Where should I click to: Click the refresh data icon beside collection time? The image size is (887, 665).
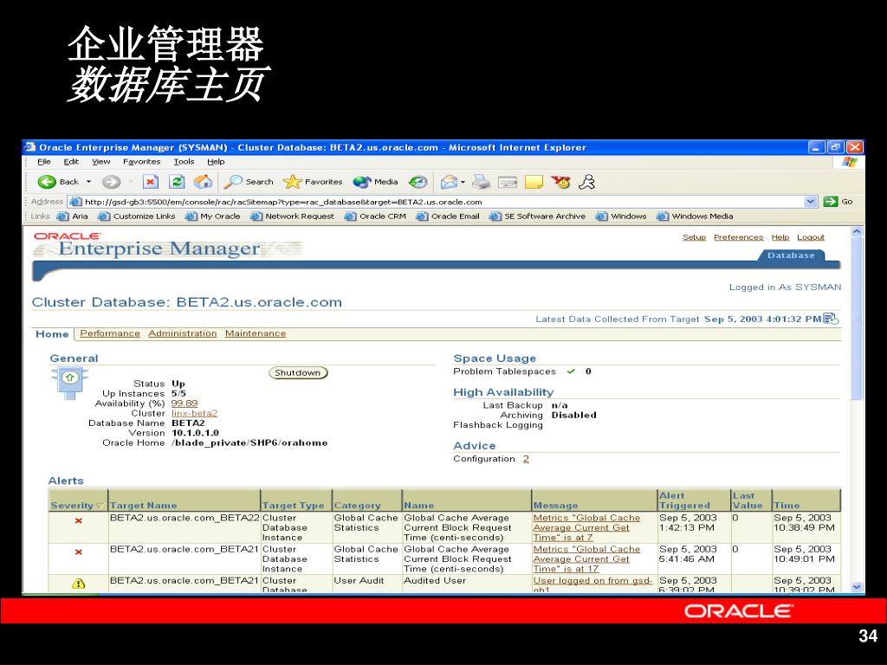tap(831, 319)
